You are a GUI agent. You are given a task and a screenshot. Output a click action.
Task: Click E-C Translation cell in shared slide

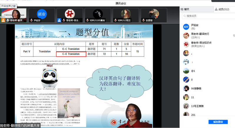tap(71, 49)
